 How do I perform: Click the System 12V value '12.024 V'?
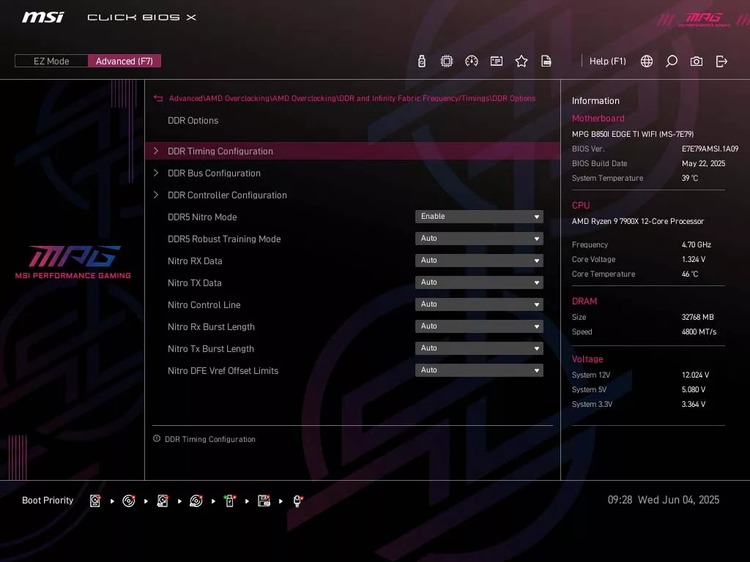[696, 375]
